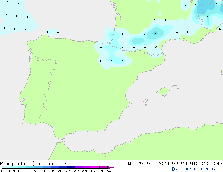This screenshot has height=172, width=223.
Task: Click the 0.1–0.5 mm legend swatch
Action: [x=6, y=167]
